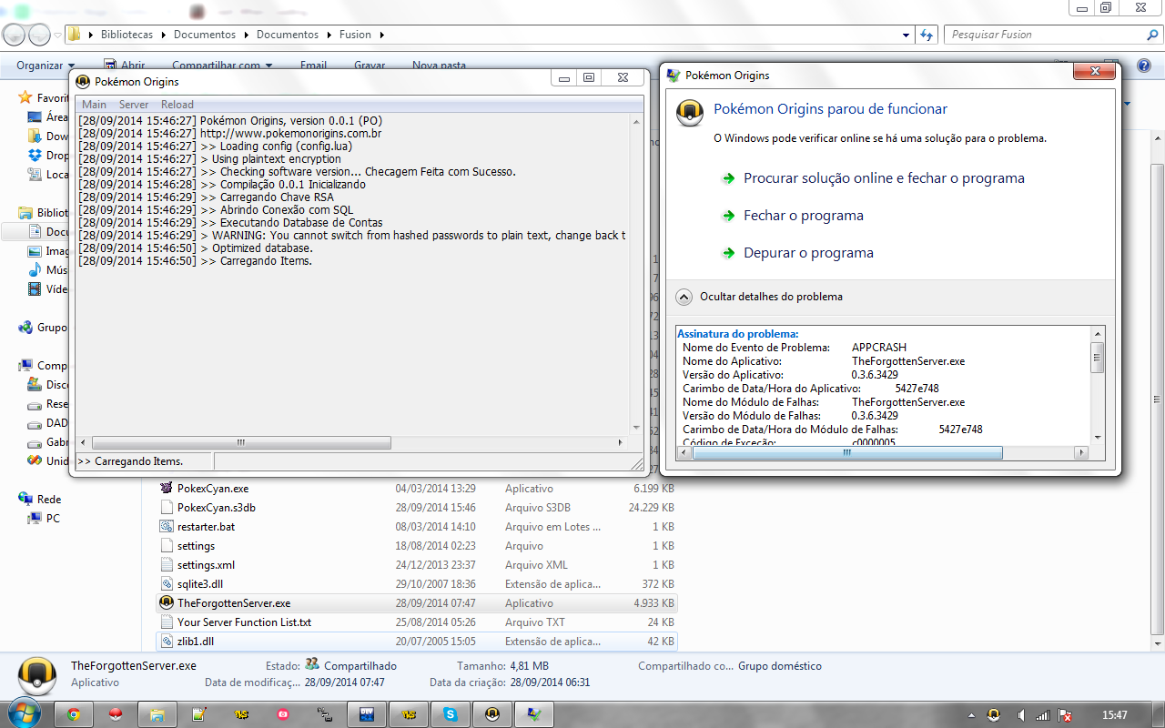Open the Dropbox icon in the sidebar

[35, 156]
